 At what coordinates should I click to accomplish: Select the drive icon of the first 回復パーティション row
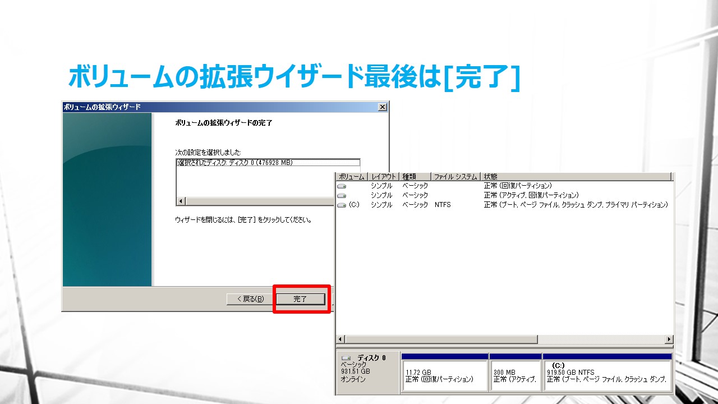342,186
